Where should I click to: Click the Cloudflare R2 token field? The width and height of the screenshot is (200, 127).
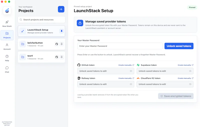(165, 84)
